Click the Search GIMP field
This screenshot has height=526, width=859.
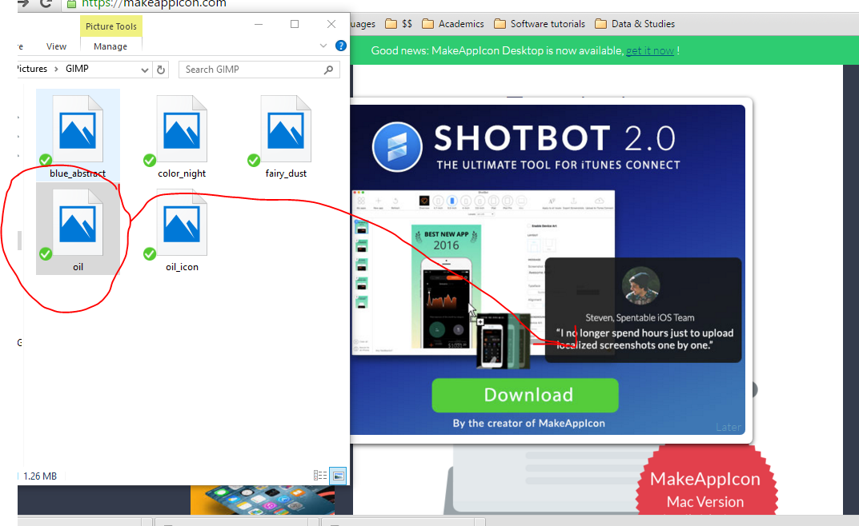(259, 70)
